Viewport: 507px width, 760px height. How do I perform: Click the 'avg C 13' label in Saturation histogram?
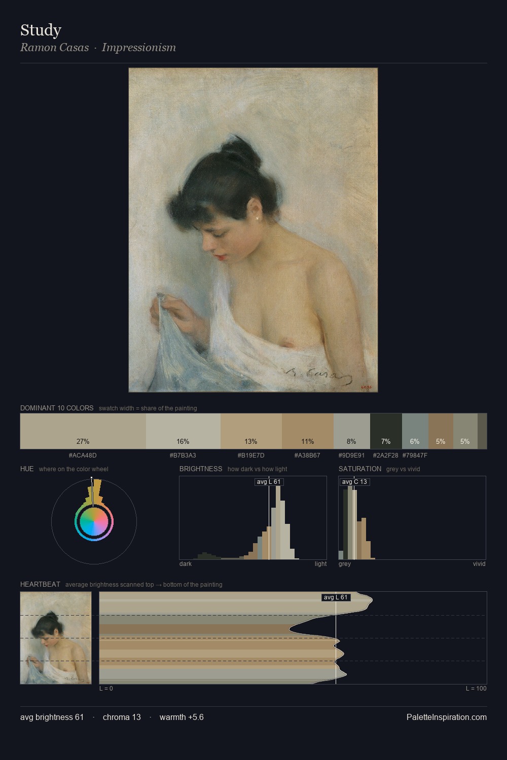click(x=354, y=482)
